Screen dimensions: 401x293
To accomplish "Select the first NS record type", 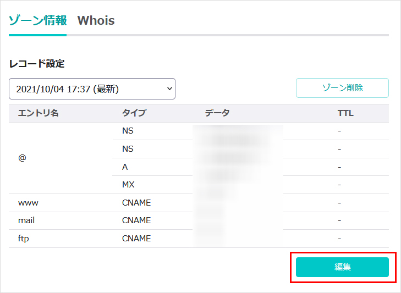I will coord(128,131).
